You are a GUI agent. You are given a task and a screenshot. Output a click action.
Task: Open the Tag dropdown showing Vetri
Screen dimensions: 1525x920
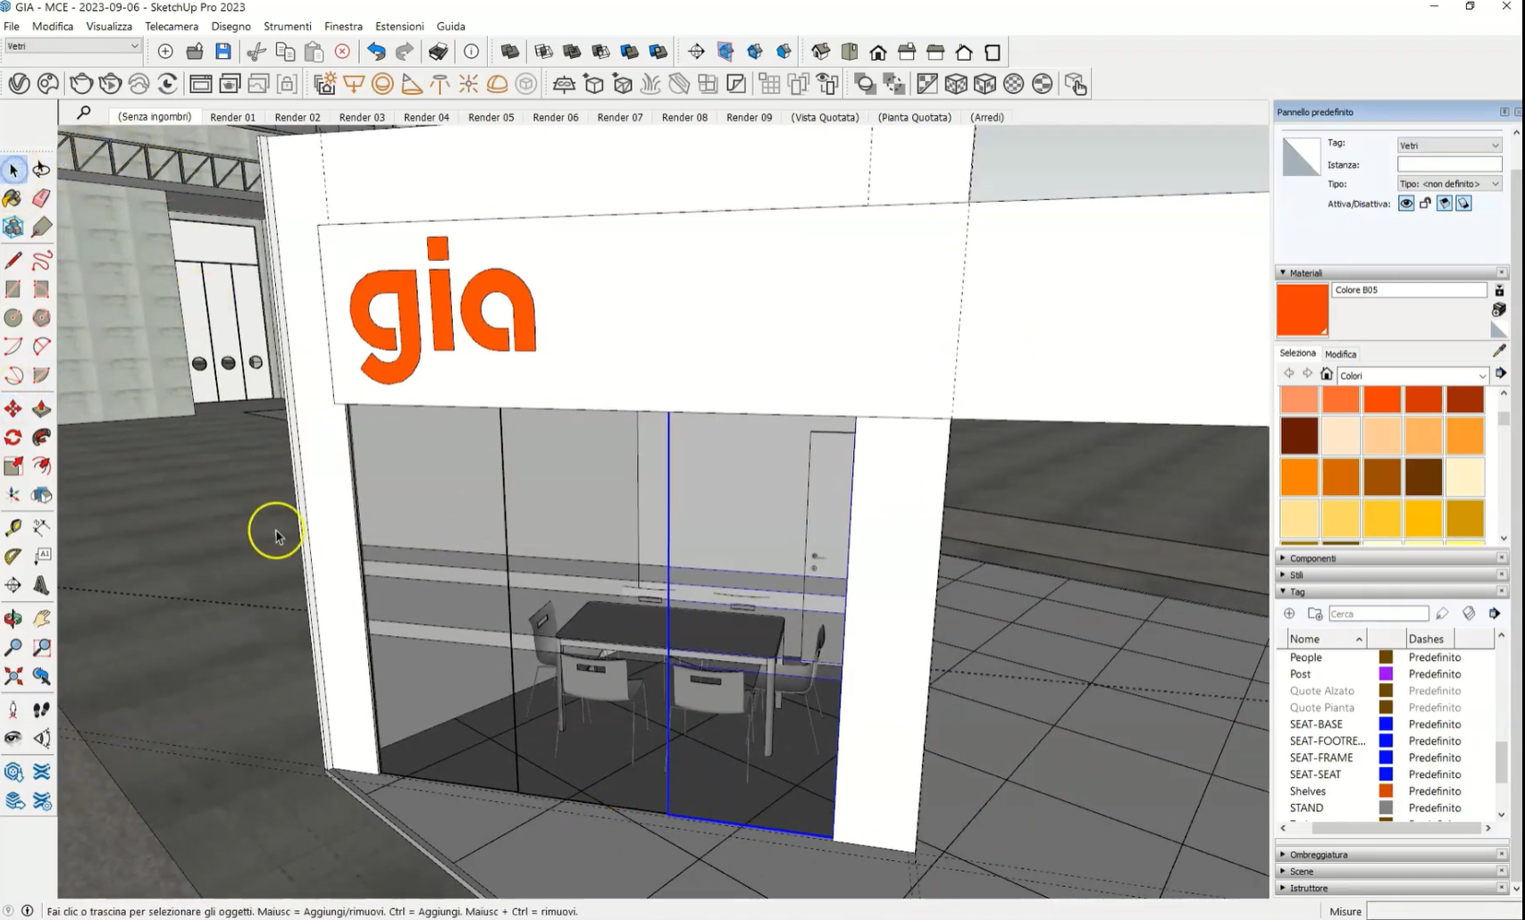pyautogui.click(x=1449, y=145)
